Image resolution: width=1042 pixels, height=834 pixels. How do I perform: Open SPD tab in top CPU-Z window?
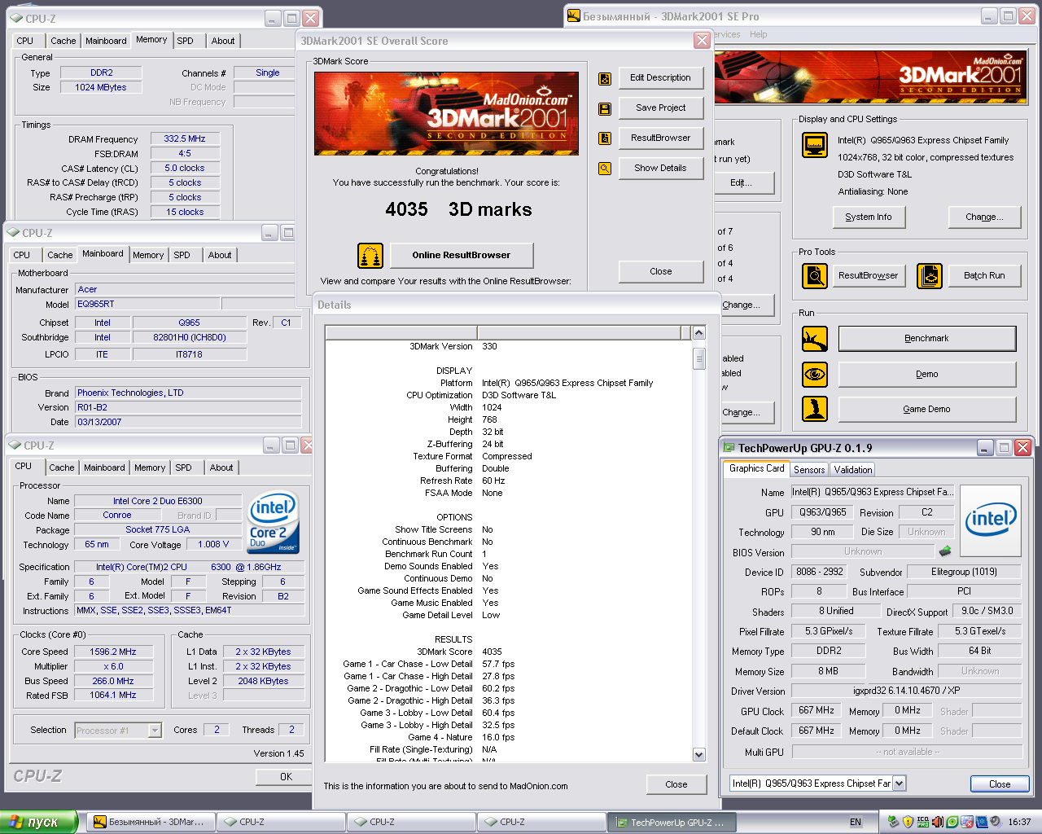coord(186,41)
